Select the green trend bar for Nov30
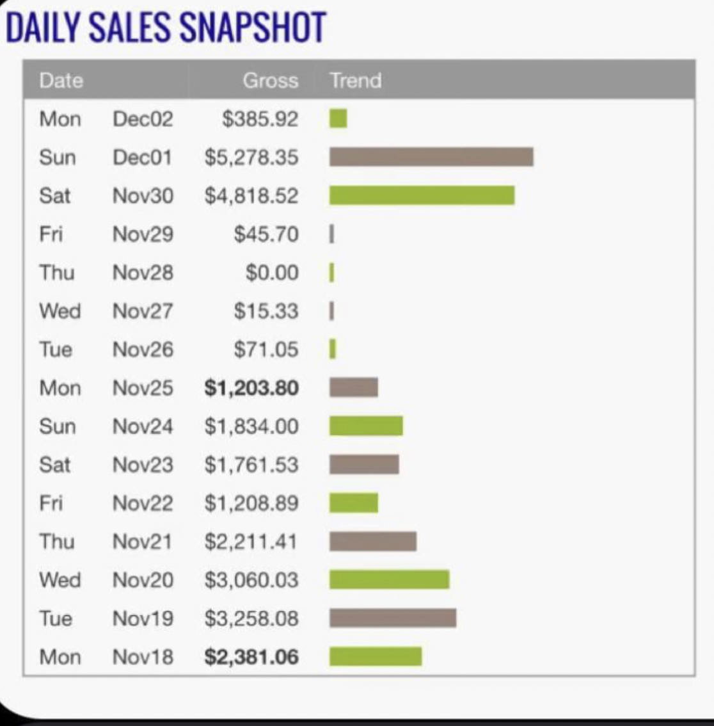 click(422, 195)
